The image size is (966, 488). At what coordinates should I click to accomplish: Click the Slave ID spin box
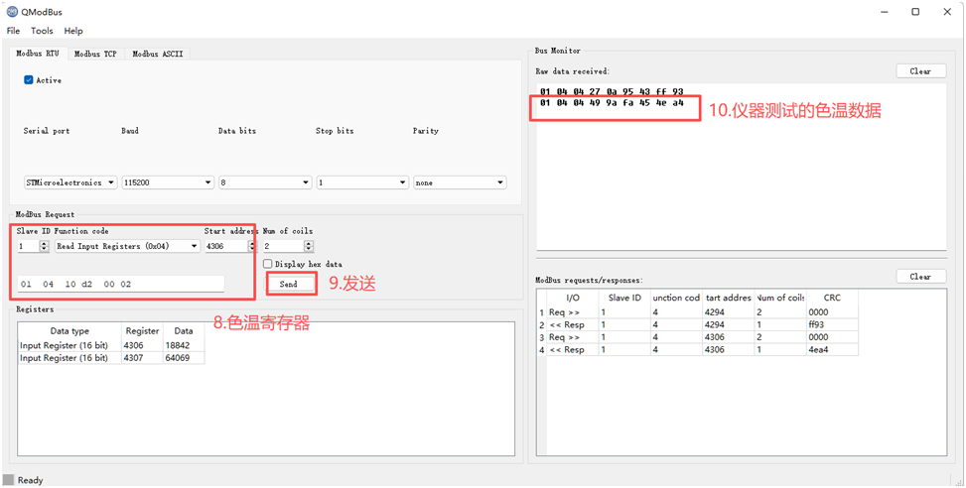point(28,246)
